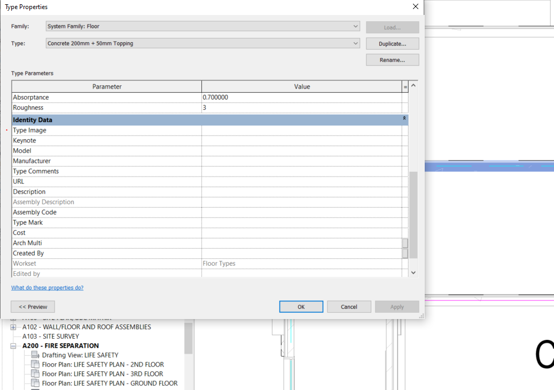
Task: Click the Duplicate button
Action: point(392,43)
